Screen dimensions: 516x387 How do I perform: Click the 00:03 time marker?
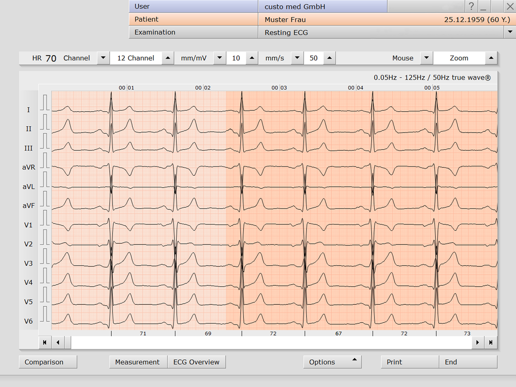click(x=279, y=88)
